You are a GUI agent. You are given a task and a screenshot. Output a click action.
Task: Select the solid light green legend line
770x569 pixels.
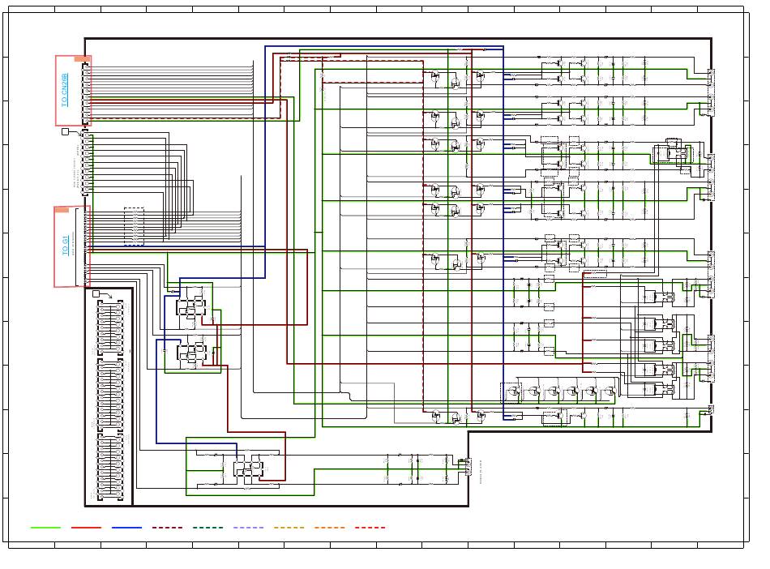click(x=45, y=528)
